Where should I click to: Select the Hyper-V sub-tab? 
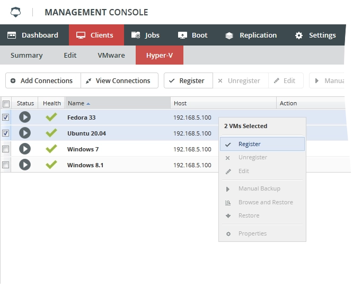[x=160, y=55]
